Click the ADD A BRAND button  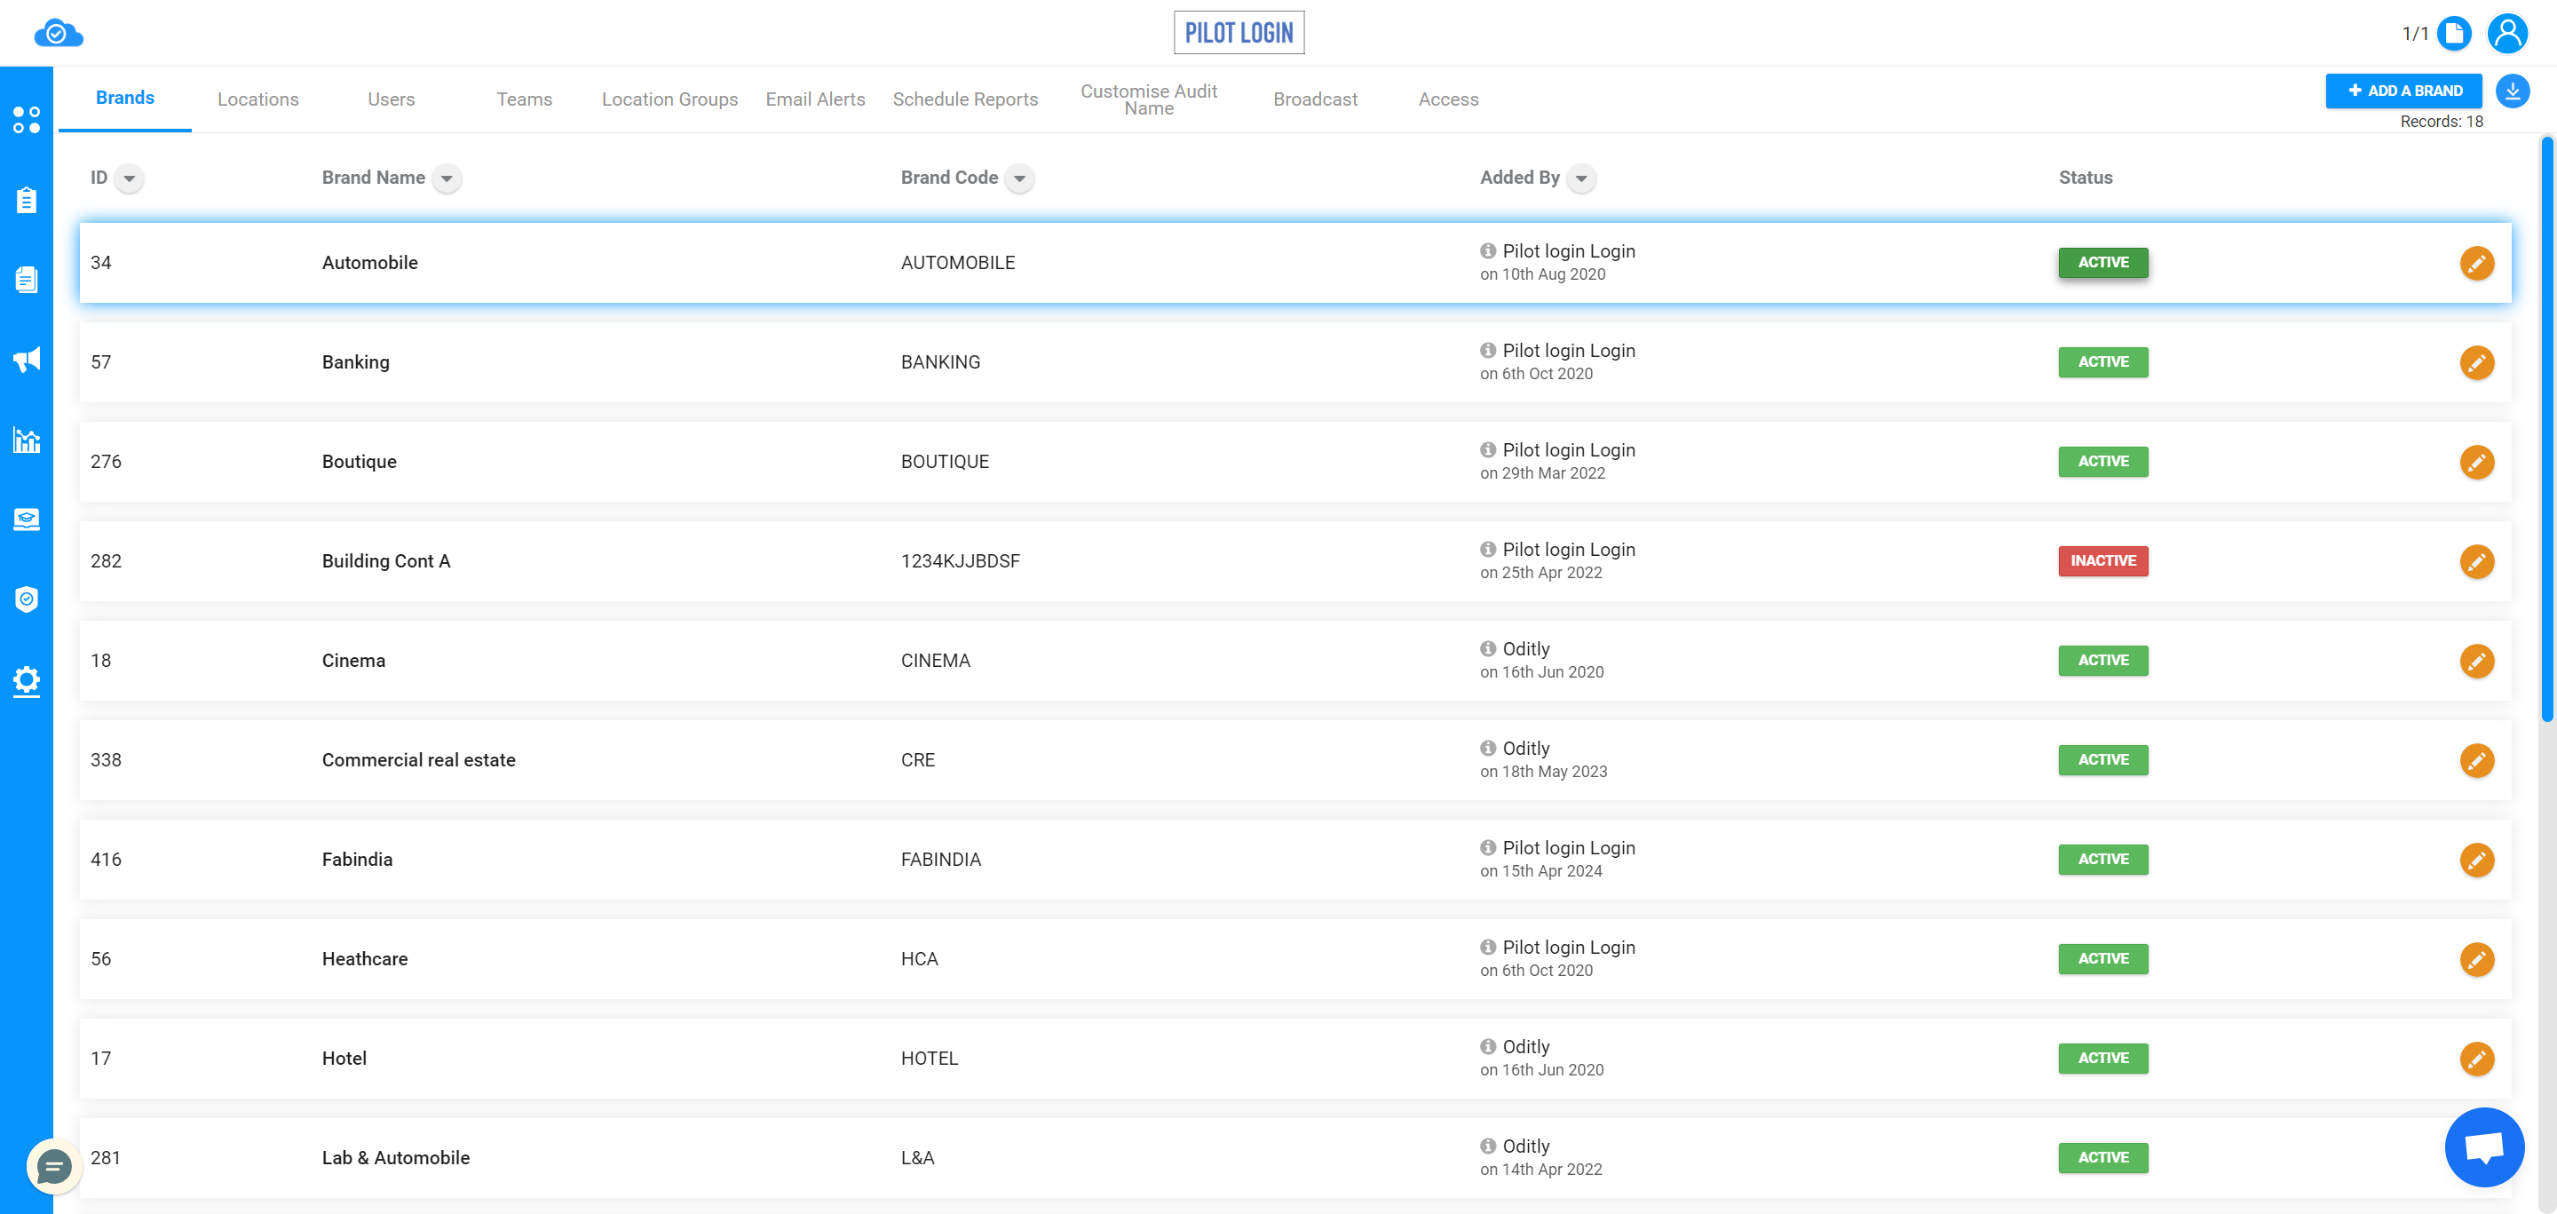click(x=2403, y=91)
